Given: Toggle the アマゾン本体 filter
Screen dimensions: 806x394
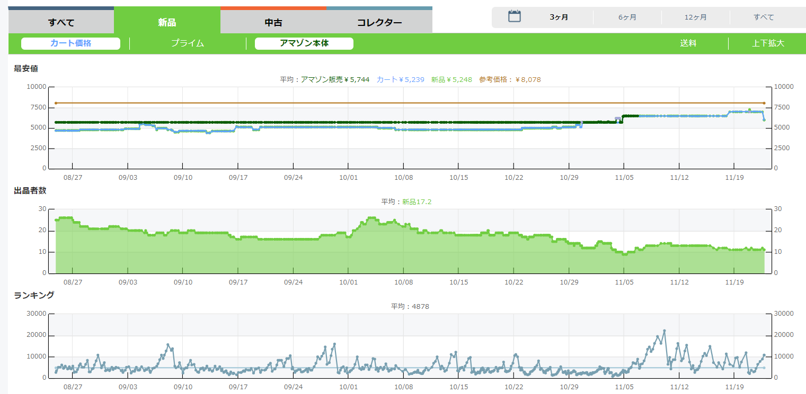Looking at the screenshot, I should tap(304, 43).
